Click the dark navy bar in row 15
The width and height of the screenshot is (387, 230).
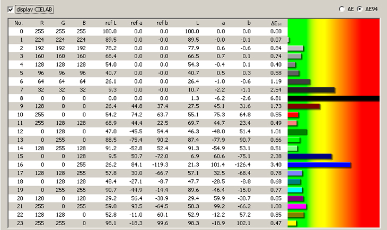coord(310,157)
